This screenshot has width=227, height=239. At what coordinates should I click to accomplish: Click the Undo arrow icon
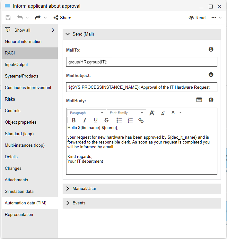[20, 18]
